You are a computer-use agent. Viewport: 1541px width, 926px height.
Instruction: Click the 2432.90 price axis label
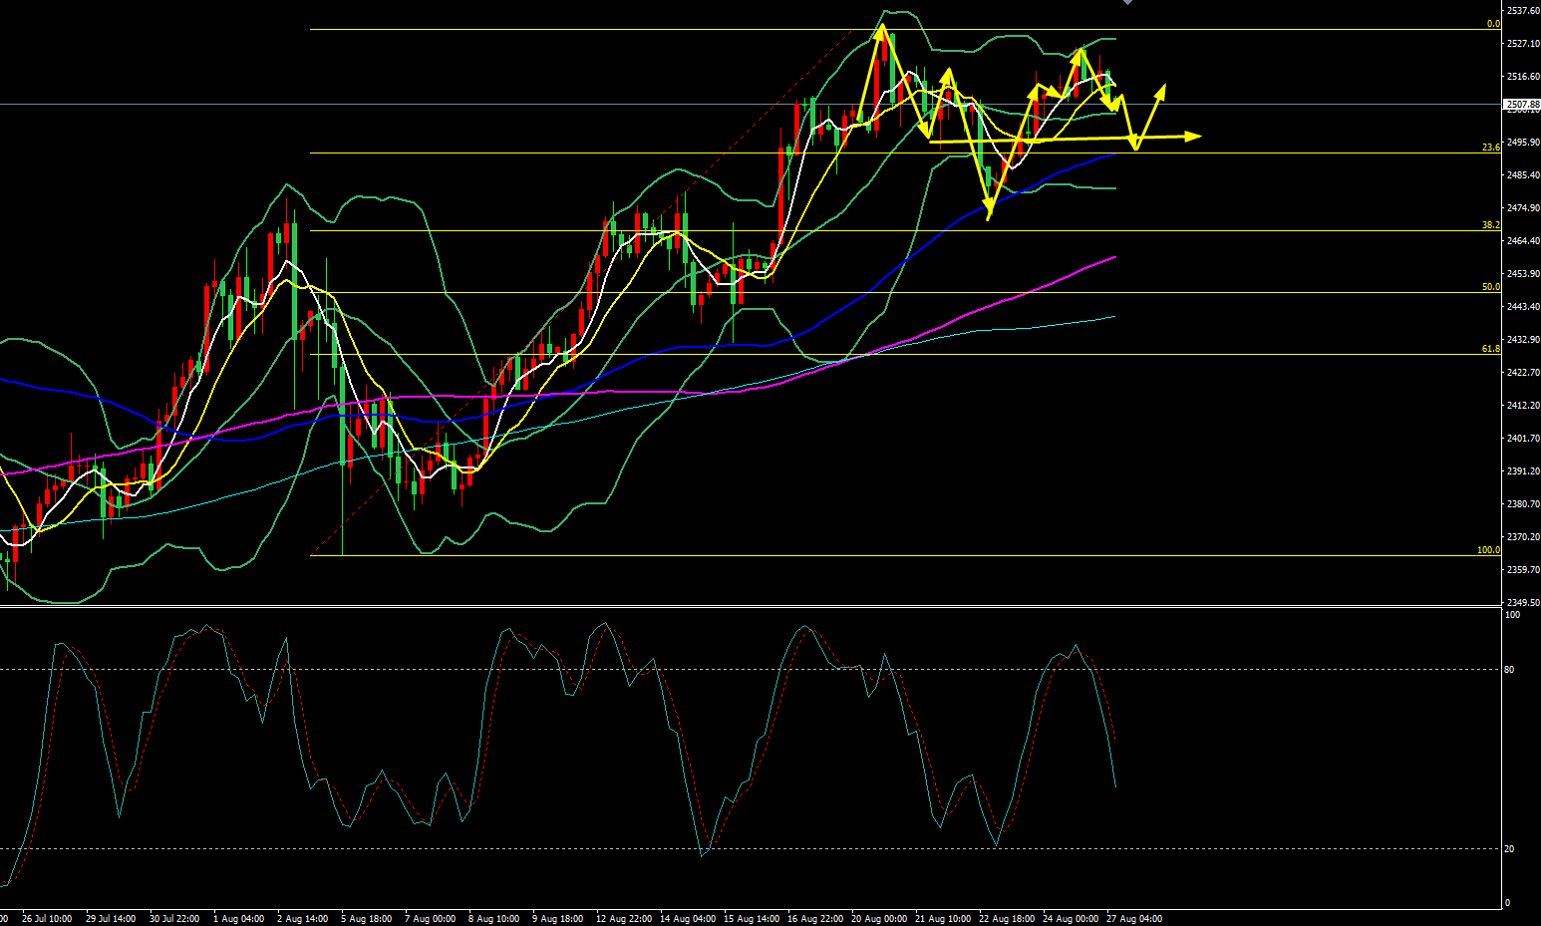tap(1524, 340)
